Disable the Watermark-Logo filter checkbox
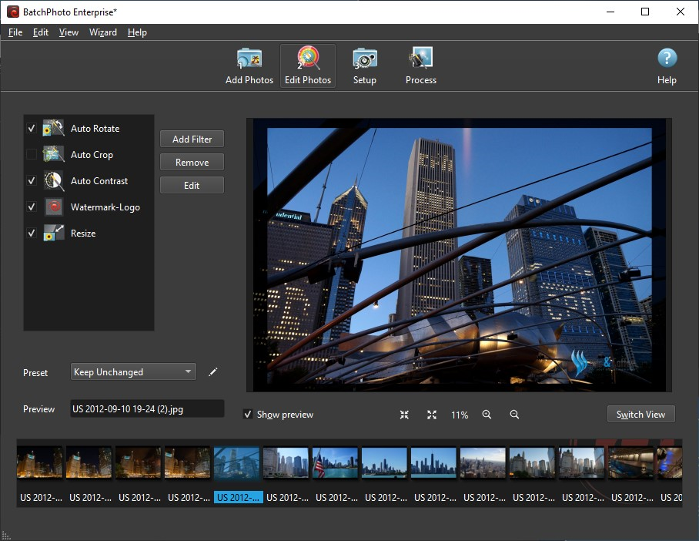The image size is (699, 541). [x=32, y=207]
